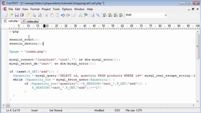
Task: Restore the inner document window
Action: [x=193, y=9]
